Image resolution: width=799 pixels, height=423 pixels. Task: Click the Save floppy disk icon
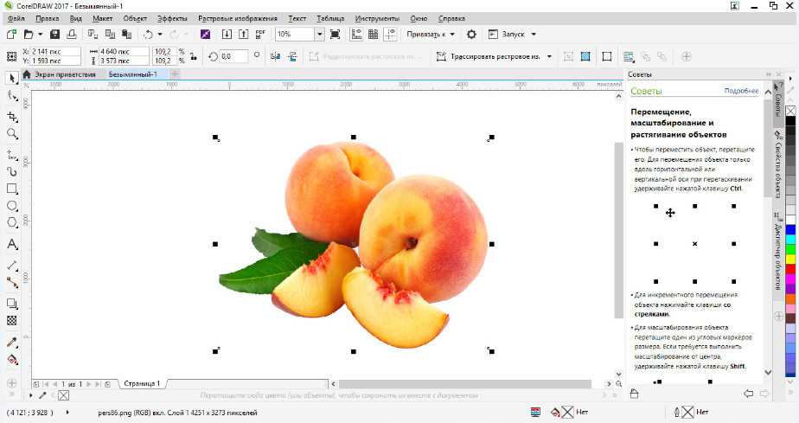[x=54, y=35]
